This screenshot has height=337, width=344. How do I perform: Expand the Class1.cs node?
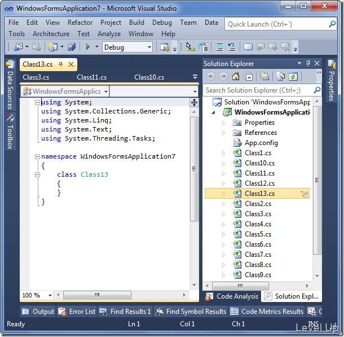click(223, 153)
